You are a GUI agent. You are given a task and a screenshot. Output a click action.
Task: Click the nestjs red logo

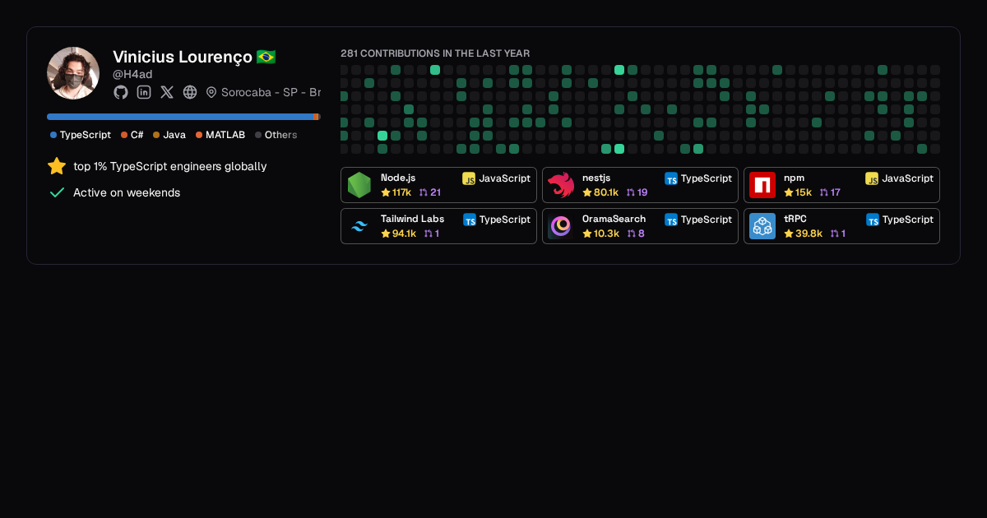coord(561,185)
